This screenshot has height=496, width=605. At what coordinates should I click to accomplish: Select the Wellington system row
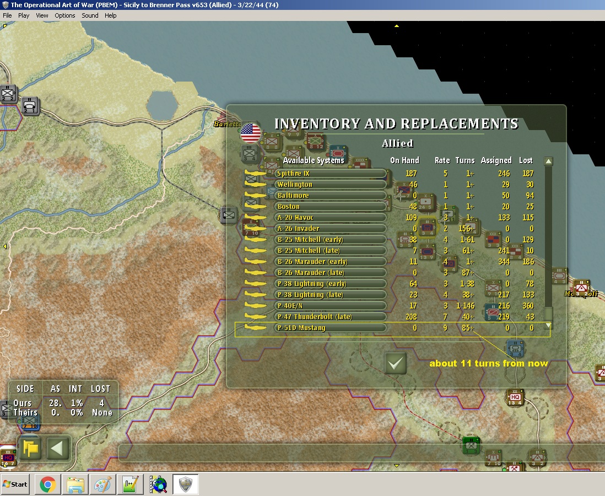(x=330, y=185)
